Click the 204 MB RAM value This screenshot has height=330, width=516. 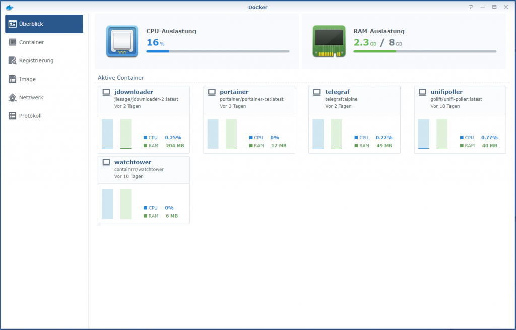175,146
